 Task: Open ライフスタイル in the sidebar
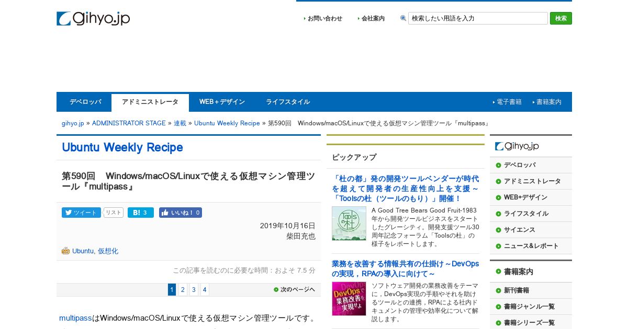pos(531,214)
